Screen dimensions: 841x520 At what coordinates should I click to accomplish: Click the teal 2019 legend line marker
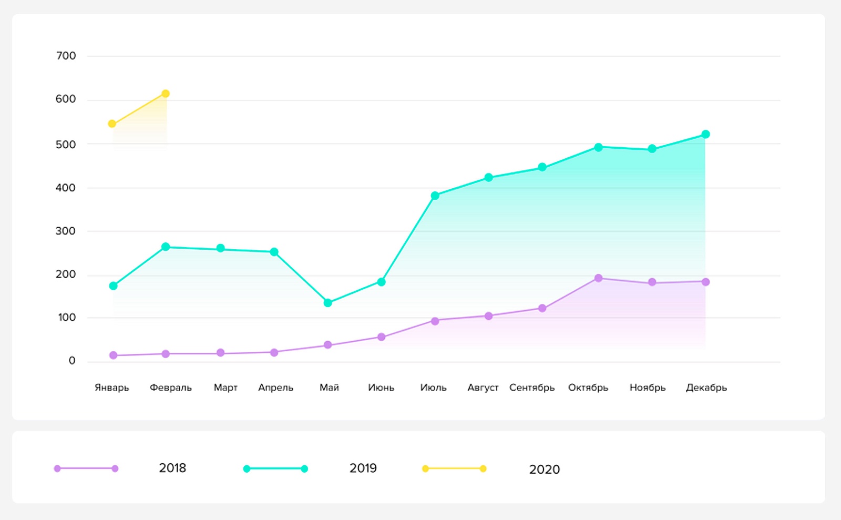click(x=275, y=468)
